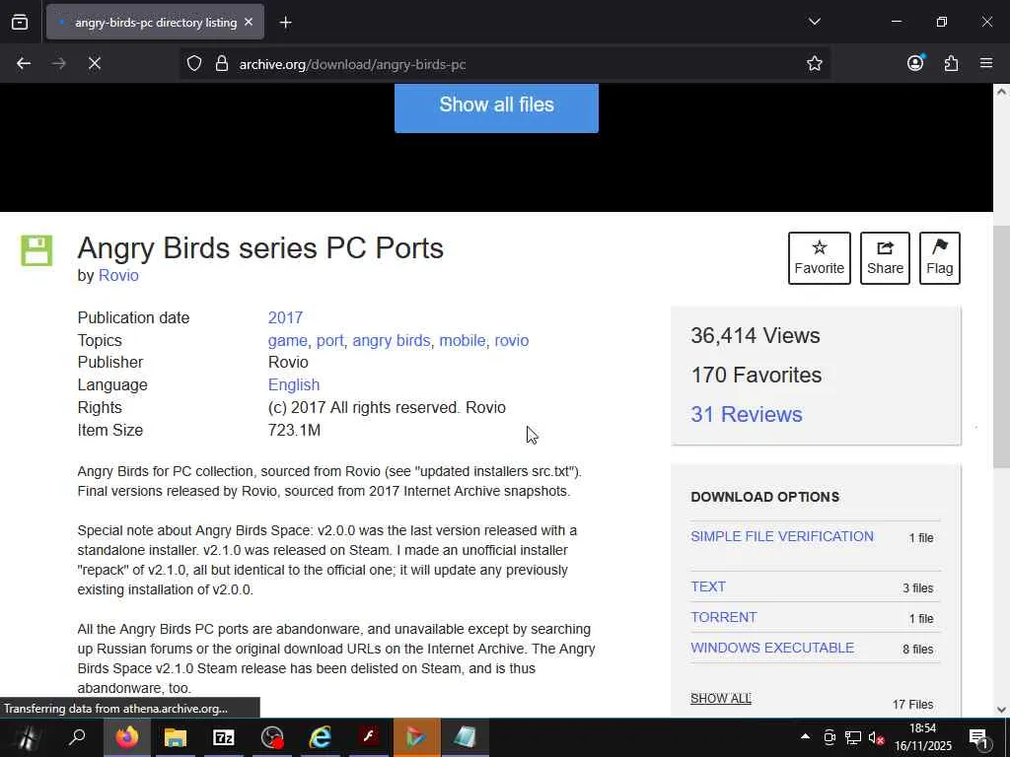Image resolution: width=1010 pixels, height=757 pixels.
Task: Close the angry-birds-pc directory listing tab
Action: (x=249, y=22)
